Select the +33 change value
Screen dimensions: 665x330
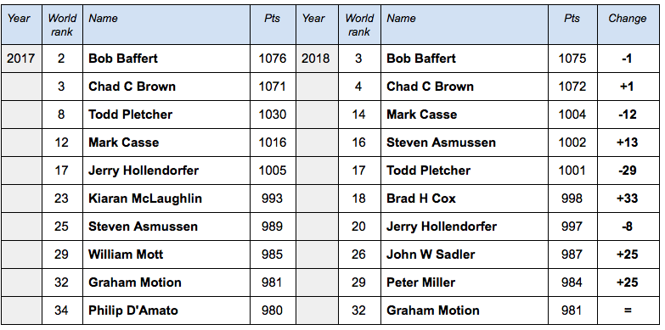pyautogui.click(x=628, y=199)
